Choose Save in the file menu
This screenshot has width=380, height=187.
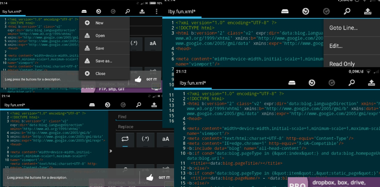coord(104,48)
